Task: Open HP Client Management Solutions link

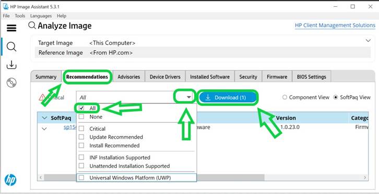Action: [335, 26]
